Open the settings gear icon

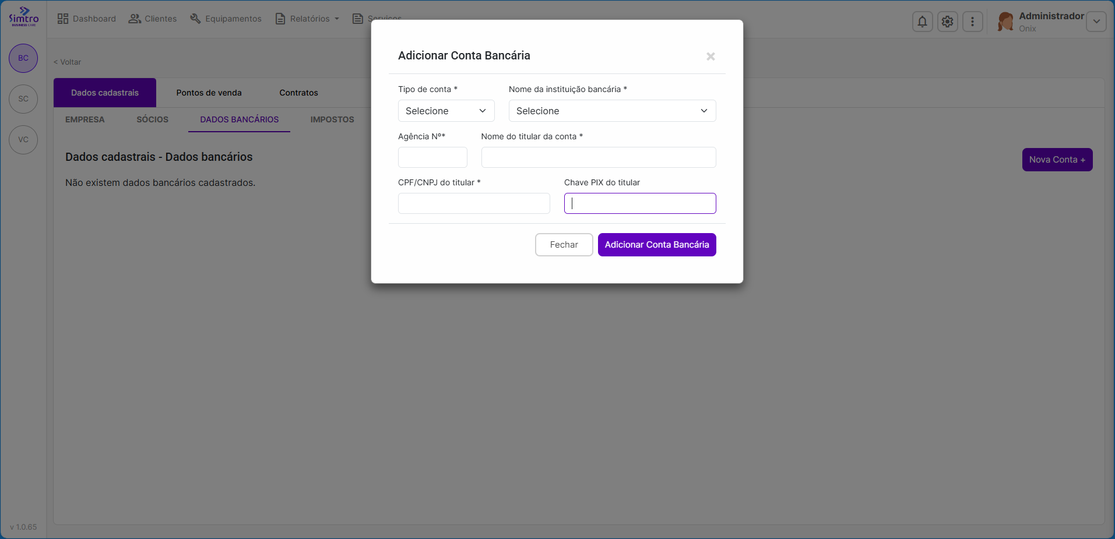point(947,22)
